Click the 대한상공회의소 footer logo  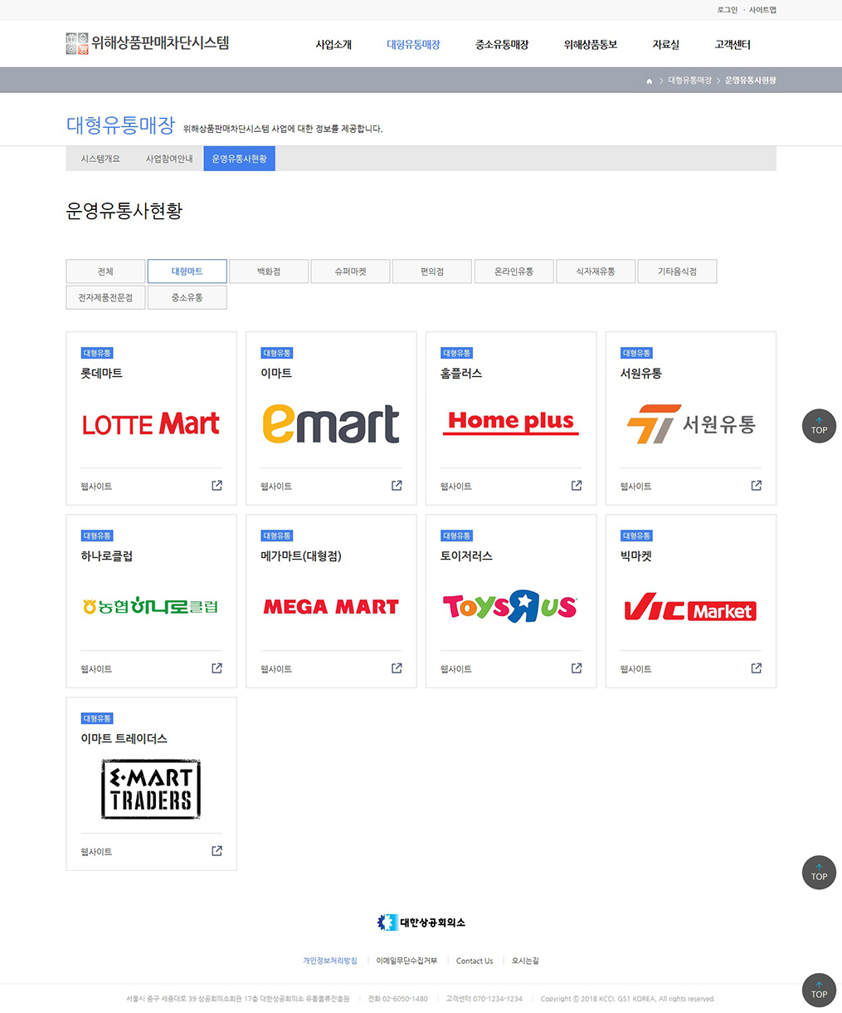click(x=421, y=922)
